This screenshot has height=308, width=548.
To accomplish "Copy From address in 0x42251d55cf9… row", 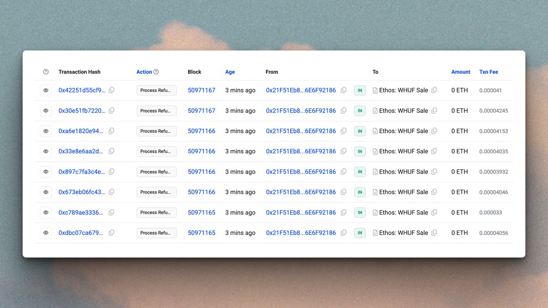I will 344,90.
